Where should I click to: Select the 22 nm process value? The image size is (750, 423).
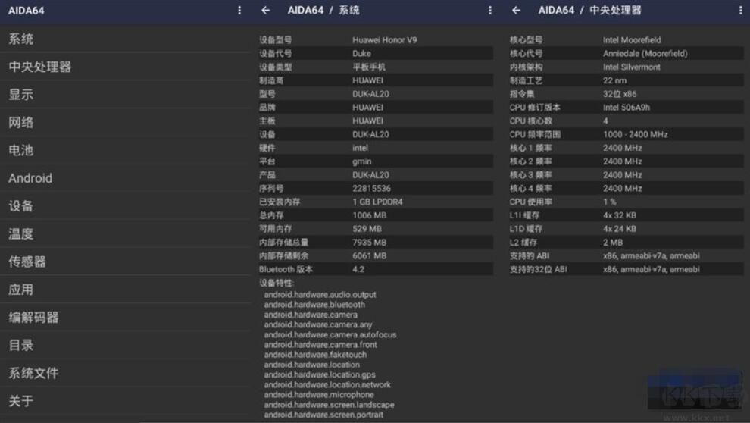[614, 80]
